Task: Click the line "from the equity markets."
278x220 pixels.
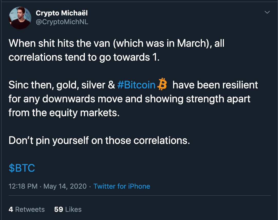Action: 64,113
